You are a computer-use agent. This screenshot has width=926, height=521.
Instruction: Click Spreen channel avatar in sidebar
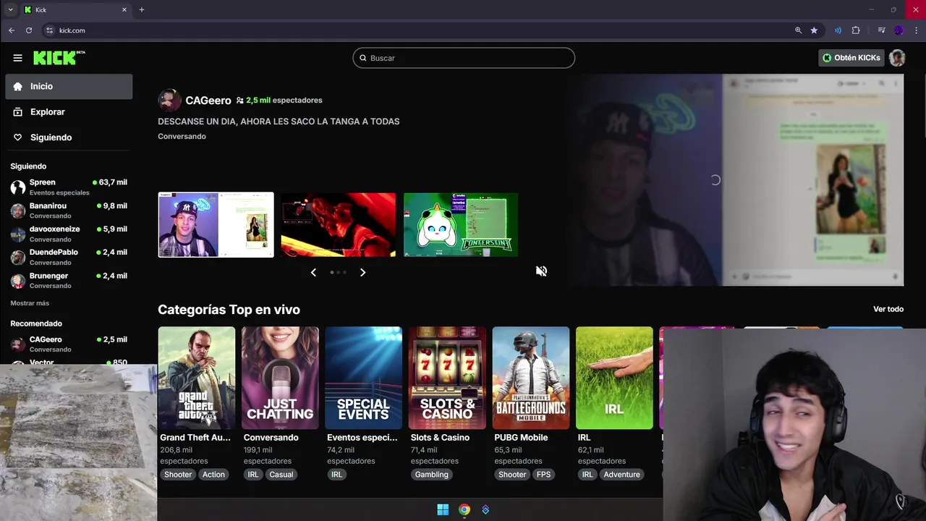pyautogui.click(x=18, y=187)
